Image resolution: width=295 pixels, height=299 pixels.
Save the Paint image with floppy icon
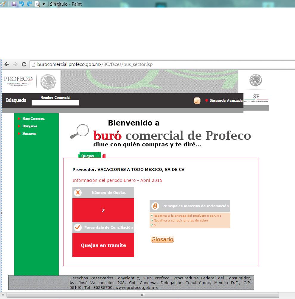14,4
